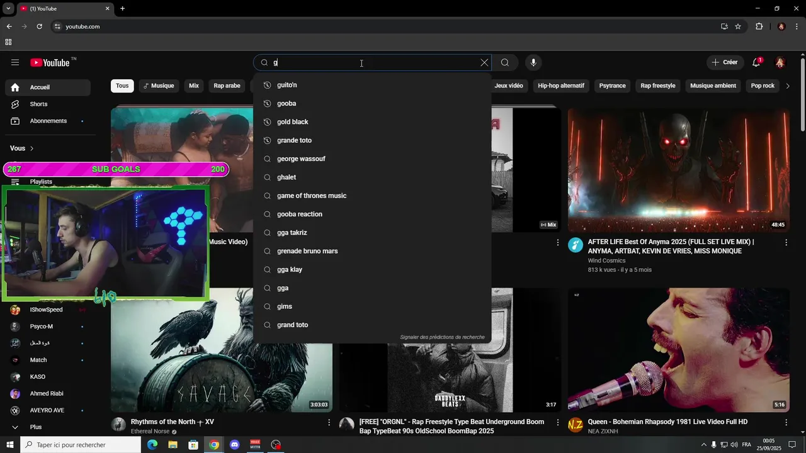Open the YouTube hamburger guide menu
This screenshot has height=453, width=806.
point(15,62)
